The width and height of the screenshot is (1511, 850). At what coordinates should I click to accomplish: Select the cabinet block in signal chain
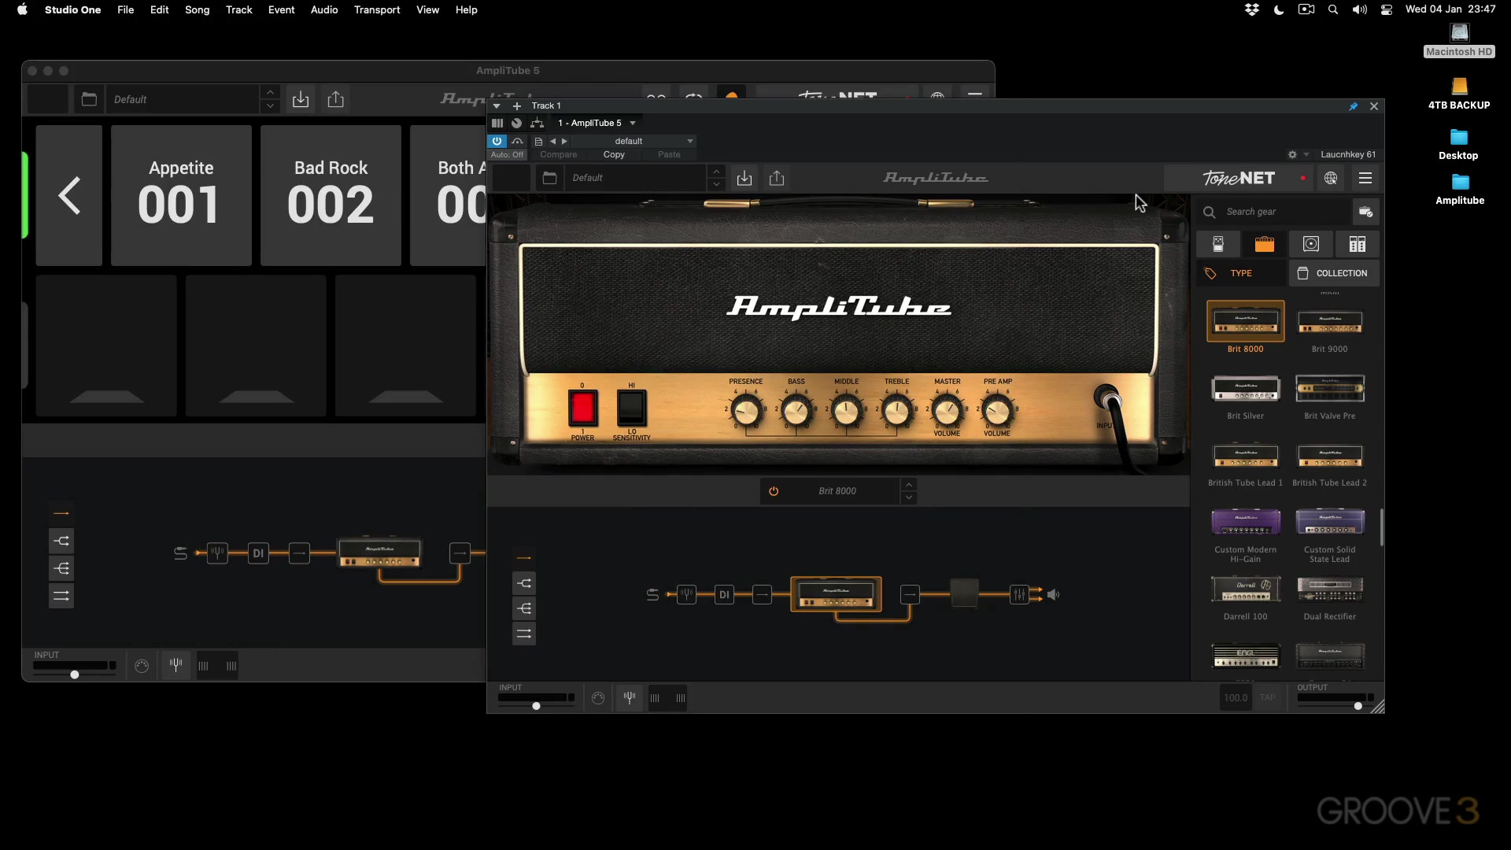[x=964, y=593]
